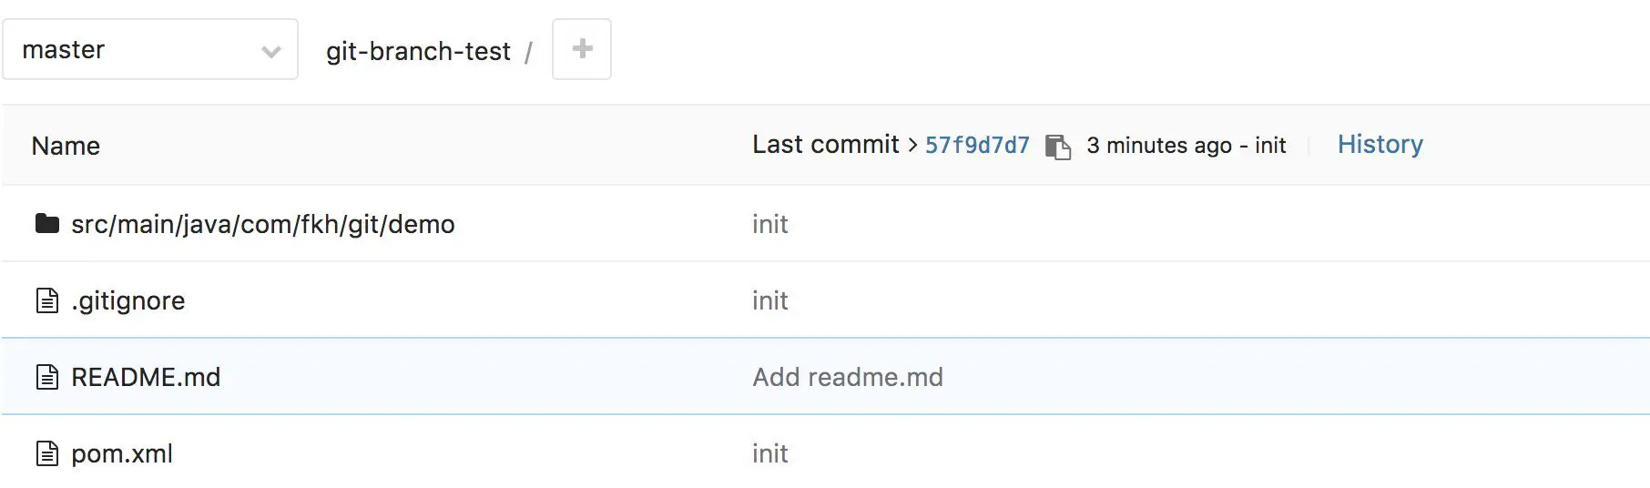This screenshot has height=488, width=1650.
Task: Copy commit SHA with clipboard icon
Action: 1057,146
